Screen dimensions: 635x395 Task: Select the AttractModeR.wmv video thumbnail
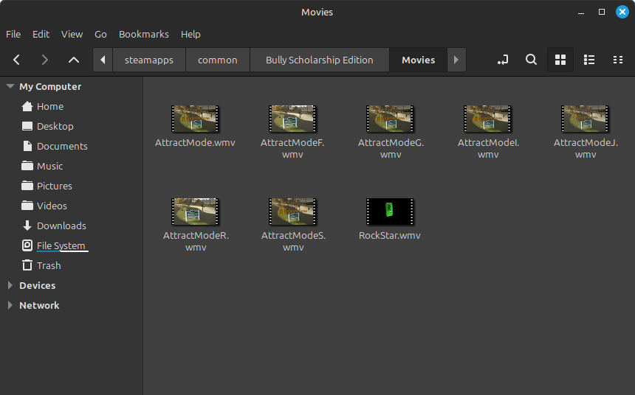click(195, 212)
